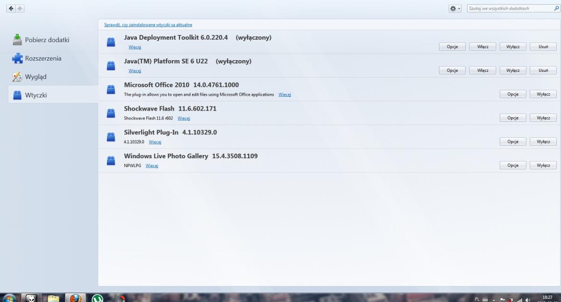Click the plugin update check link
This screenshot has height=302, width=561.
[x=148, y=25]
